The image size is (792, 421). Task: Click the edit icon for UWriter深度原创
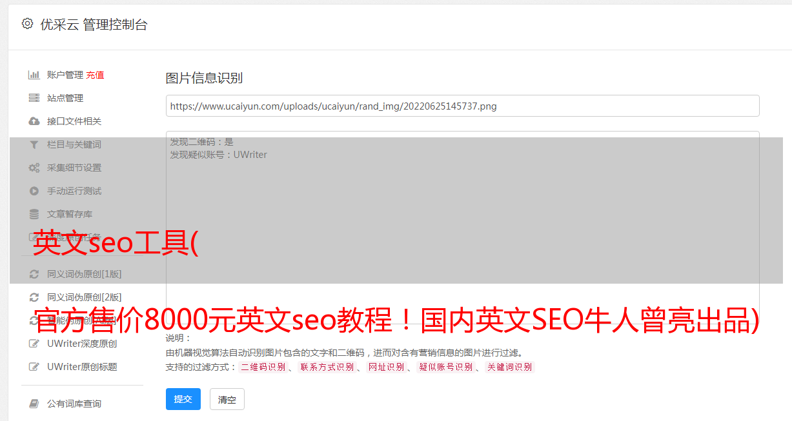[34, 344]
